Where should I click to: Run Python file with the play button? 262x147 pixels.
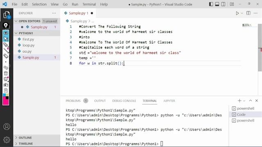[x=237, y=13]
